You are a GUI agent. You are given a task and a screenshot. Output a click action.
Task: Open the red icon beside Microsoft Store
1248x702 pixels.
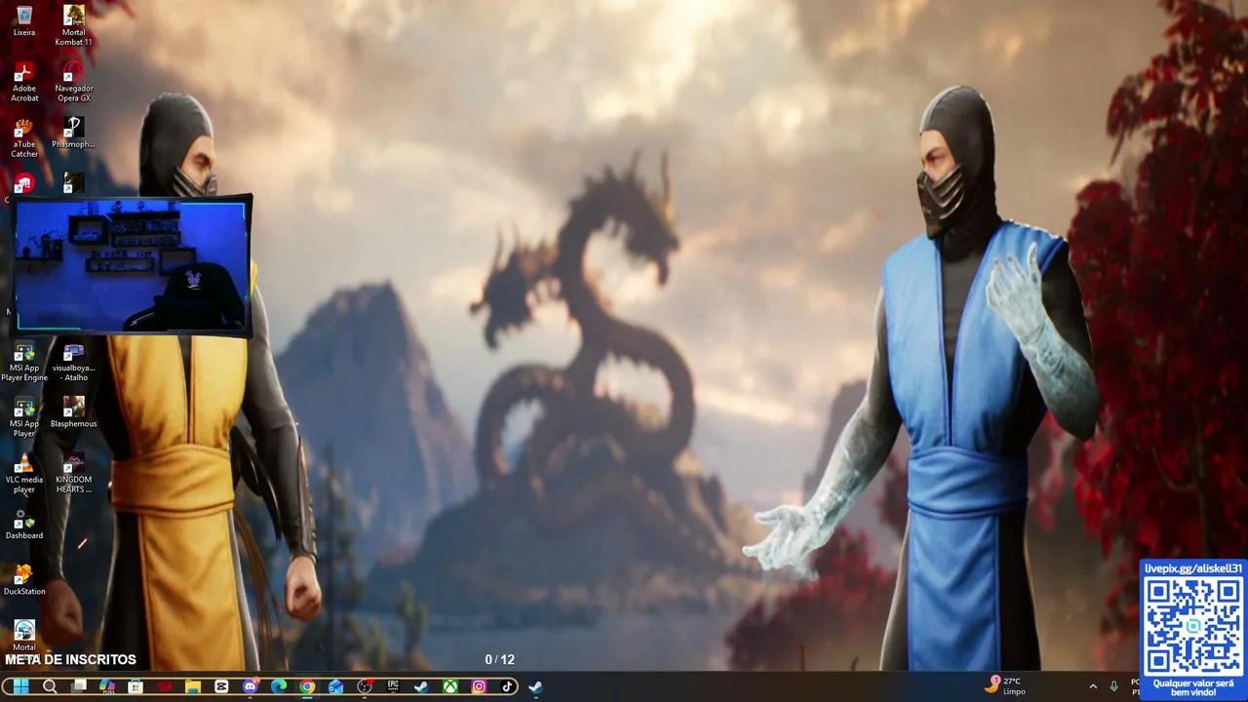pyautogui.click(x=165, y=686)
